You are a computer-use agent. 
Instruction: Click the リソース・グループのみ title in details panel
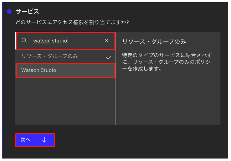pyautogui.click(x=154, y=42)
